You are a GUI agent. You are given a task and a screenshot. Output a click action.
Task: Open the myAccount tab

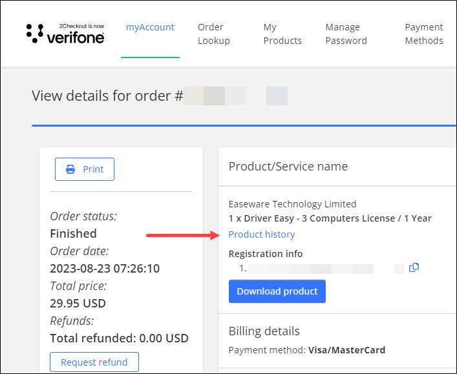pyautogui.click(x=150, y=27)
